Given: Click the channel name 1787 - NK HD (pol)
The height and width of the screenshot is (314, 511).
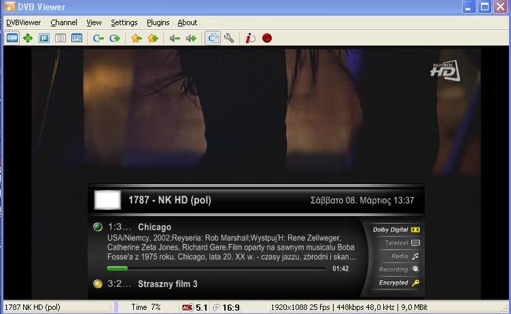Looking at the screenshot, I should tap(170, 200).
